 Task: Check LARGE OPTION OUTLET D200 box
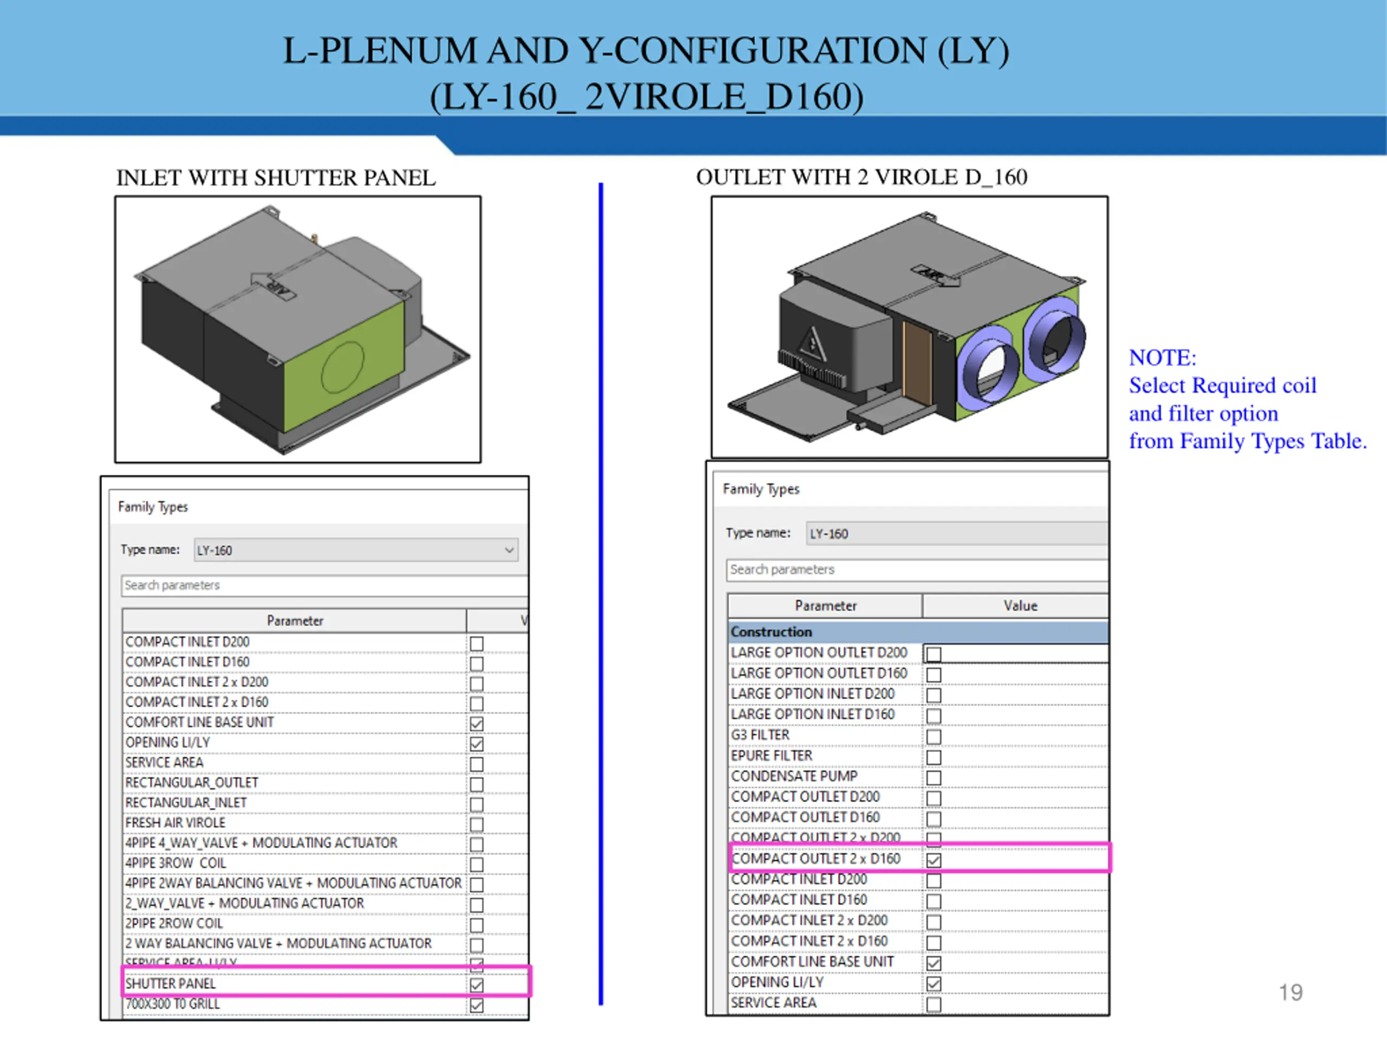[x=934, y=654]
